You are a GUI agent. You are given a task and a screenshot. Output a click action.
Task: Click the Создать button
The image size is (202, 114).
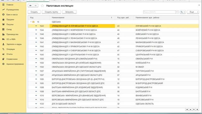click(34, 12)
